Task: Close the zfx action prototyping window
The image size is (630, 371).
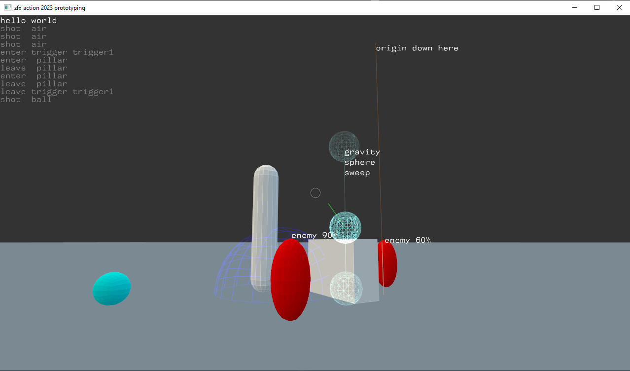Action: (619, 7)
